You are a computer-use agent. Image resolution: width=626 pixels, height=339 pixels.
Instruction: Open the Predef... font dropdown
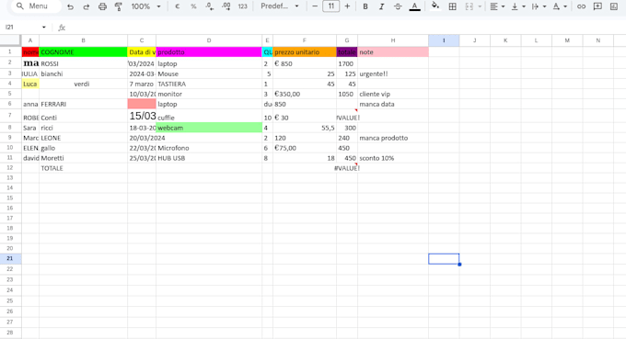[280, 6]
